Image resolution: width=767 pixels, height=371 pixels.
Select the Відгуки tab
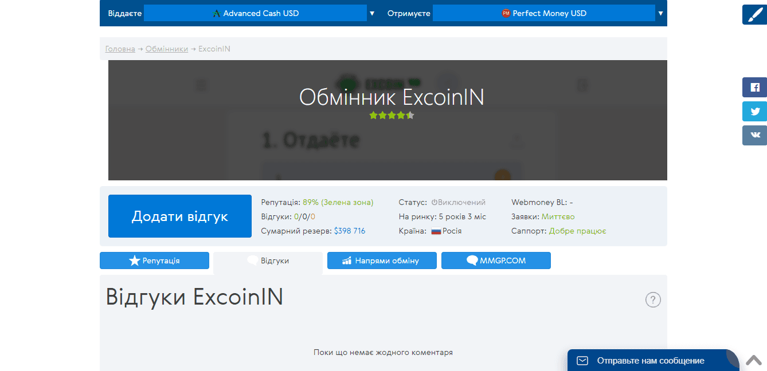(268, 261)
